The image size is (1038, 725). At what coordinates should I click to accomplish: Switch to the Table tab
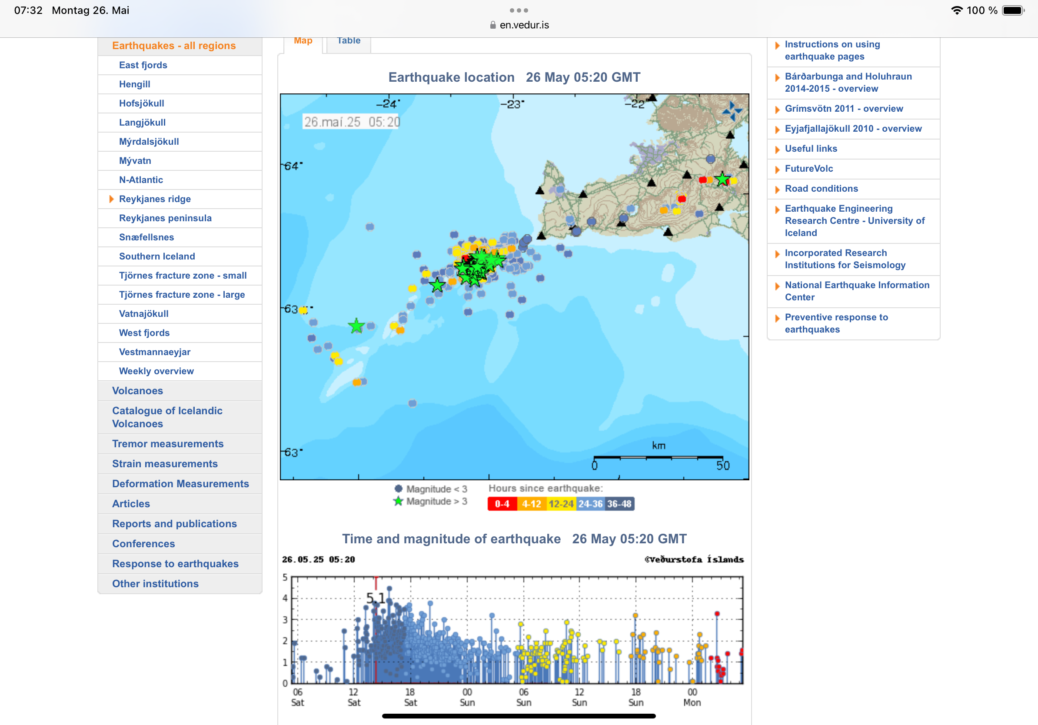click(349, 41)
